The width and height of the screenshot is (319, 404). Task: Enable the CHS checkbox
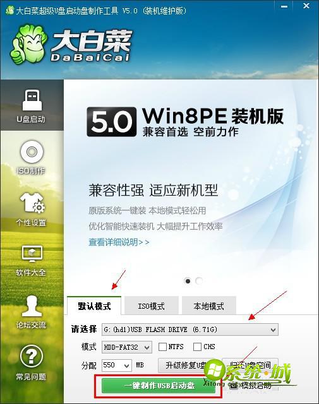pos(197,347)
